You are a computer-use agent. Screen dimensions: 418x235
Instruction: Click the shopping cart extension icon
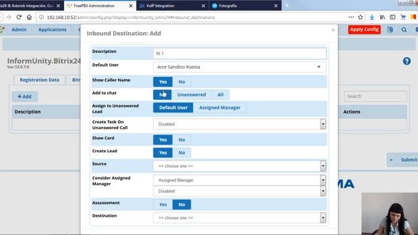(403, 18)
